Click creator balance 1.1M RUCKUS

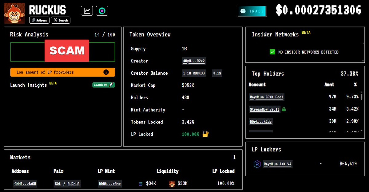point(194,73)
